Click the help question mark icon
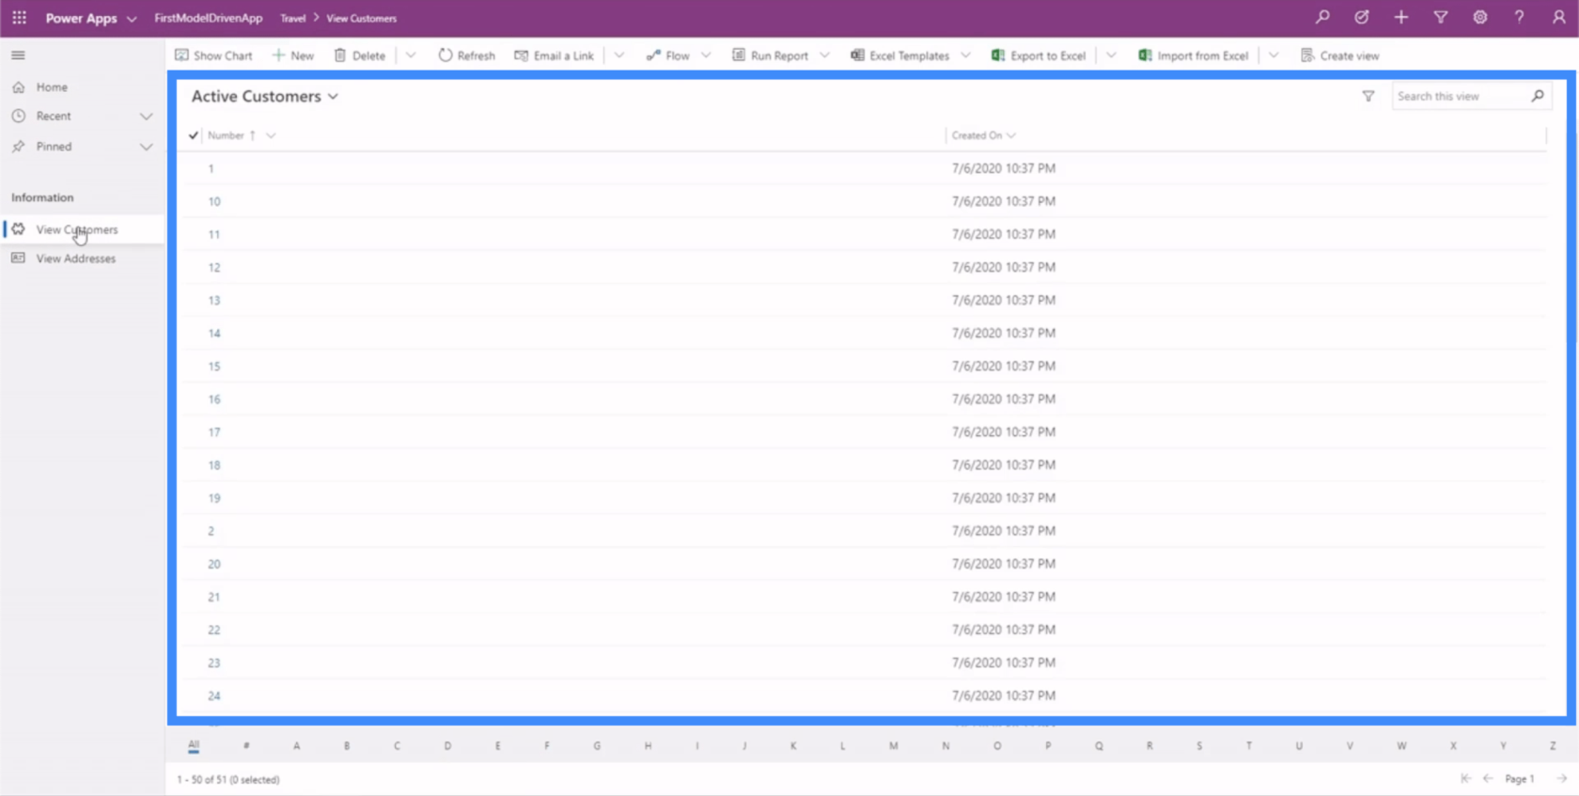1579x796 pixels. (x=1519, y=17)
